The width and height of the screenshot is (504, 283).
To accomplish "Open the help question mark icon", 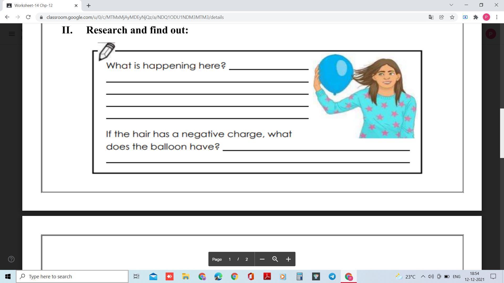I will point(11,259).
